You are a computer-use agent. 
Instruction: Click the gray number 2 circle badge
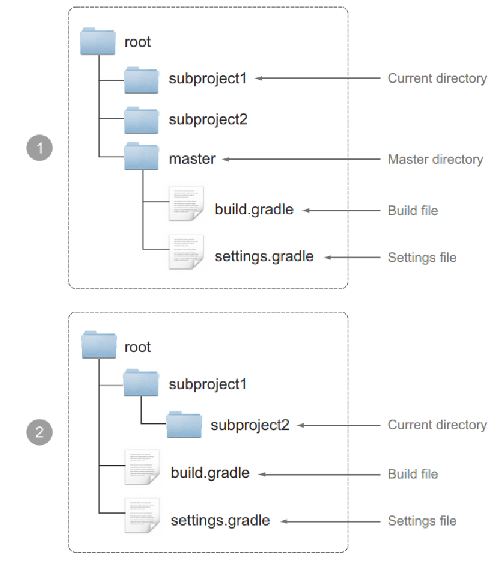[x=40, y=432]
